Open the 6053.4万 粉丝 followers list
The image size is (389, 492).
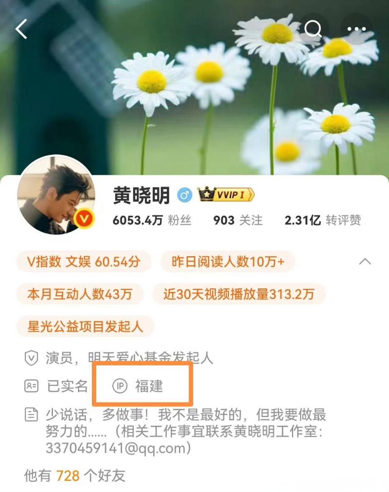point(152,220)
